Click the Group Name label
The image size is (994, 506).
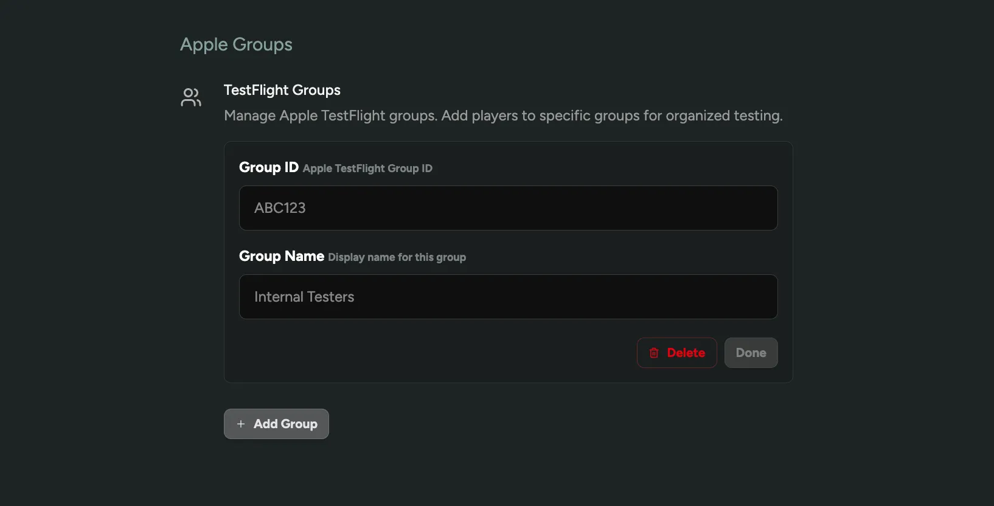(x=282, y=256)
